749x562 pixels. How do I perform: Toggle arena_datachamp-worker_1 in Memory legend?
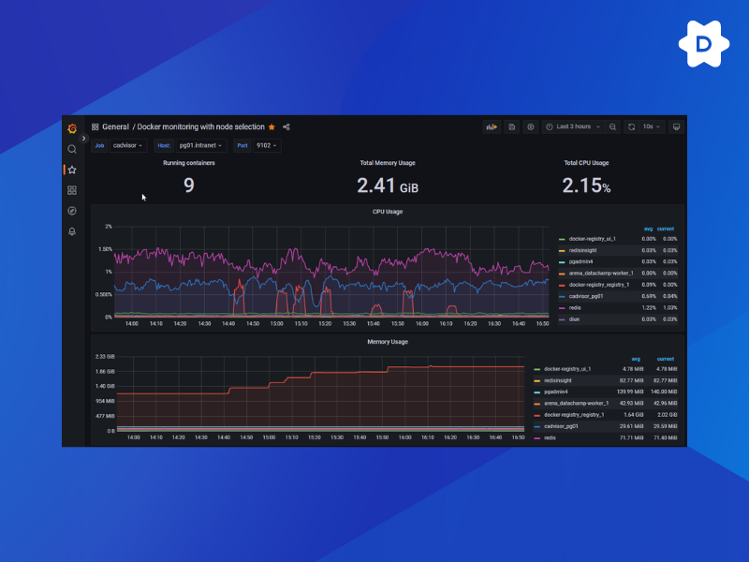(576, 404)
